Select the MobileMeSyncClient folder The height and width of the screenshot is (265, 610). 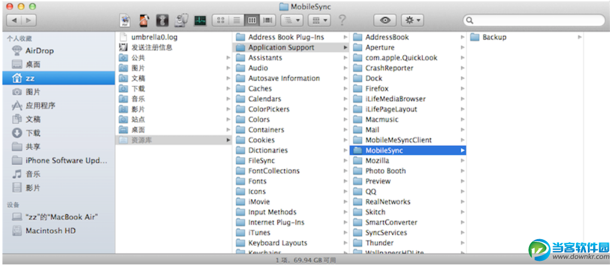[x=408, y=140]
